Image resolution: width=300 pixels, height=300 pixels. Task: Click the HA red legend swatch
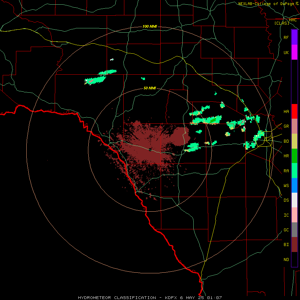tap(294, 111)
